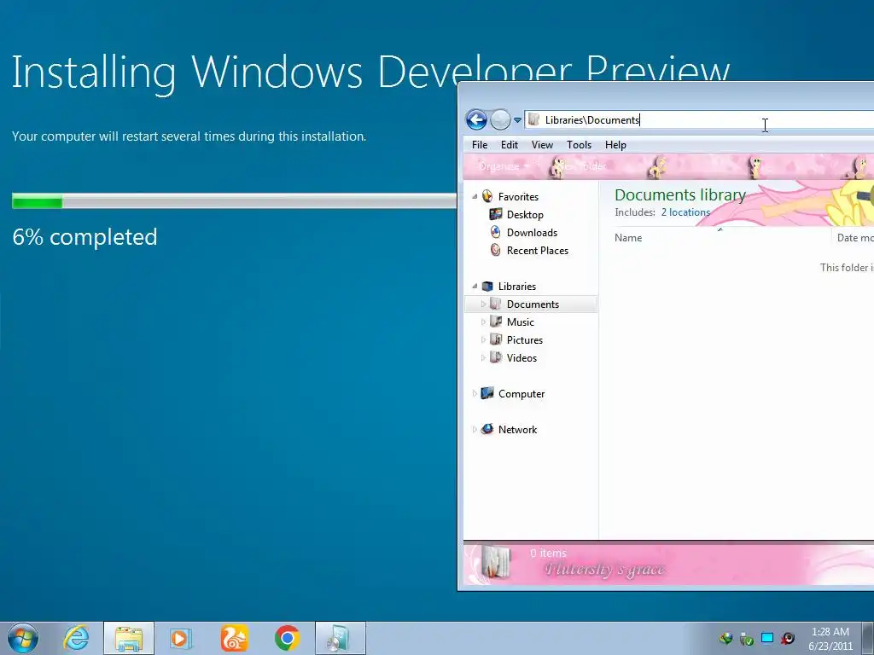Image resolution: width=874 pixels, height=655 pixels.
Task: Click the installation progress bar
Action: [234, 201]
